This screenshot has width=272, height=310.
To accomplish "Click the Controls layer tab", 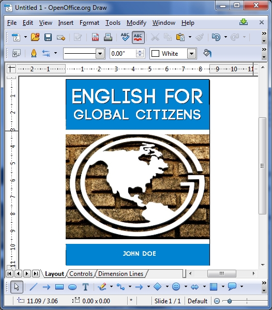I will (81, 274).
